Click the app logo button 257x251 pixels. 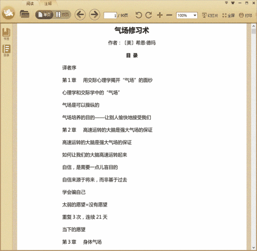(x=8, y=13)
